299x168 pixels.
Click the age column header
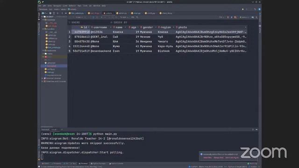pyautogui.click(x=134, y=27)
